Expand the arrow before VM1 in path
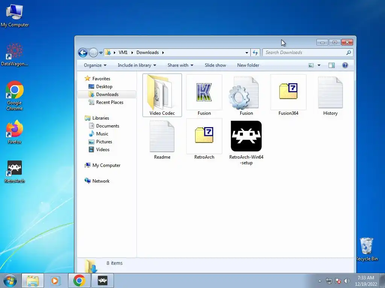Screen dimensions: 385x288 pyautogui.click(x=114, y=52)
